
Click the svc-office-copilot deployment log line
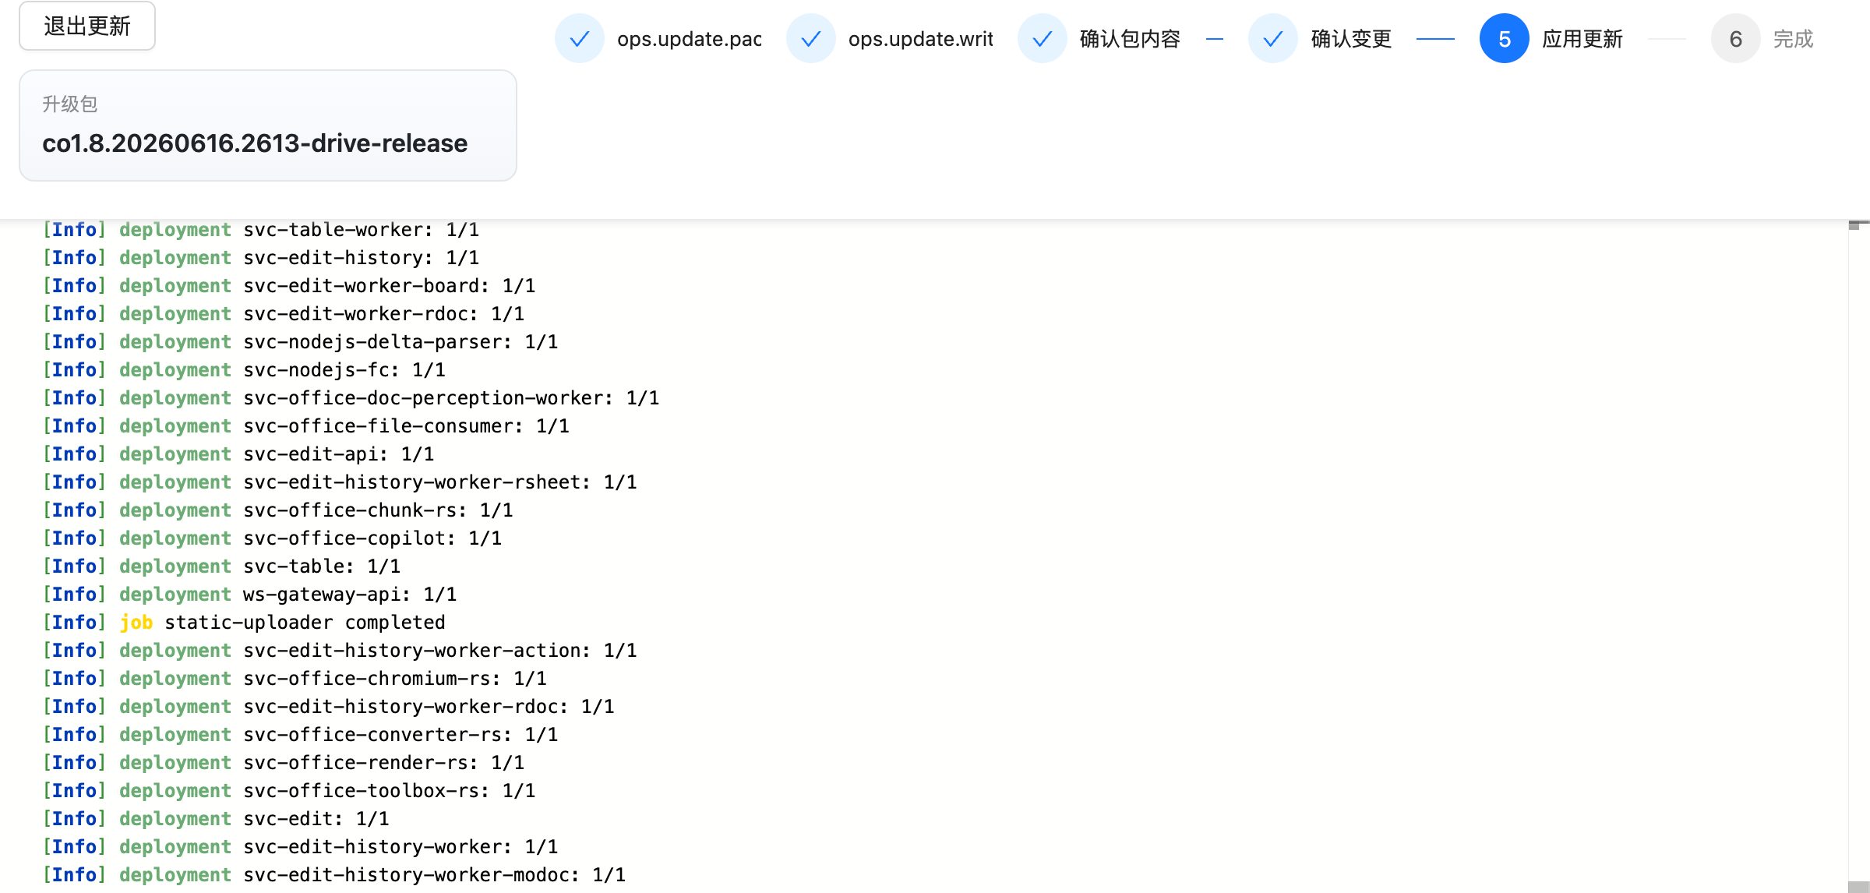272,538
